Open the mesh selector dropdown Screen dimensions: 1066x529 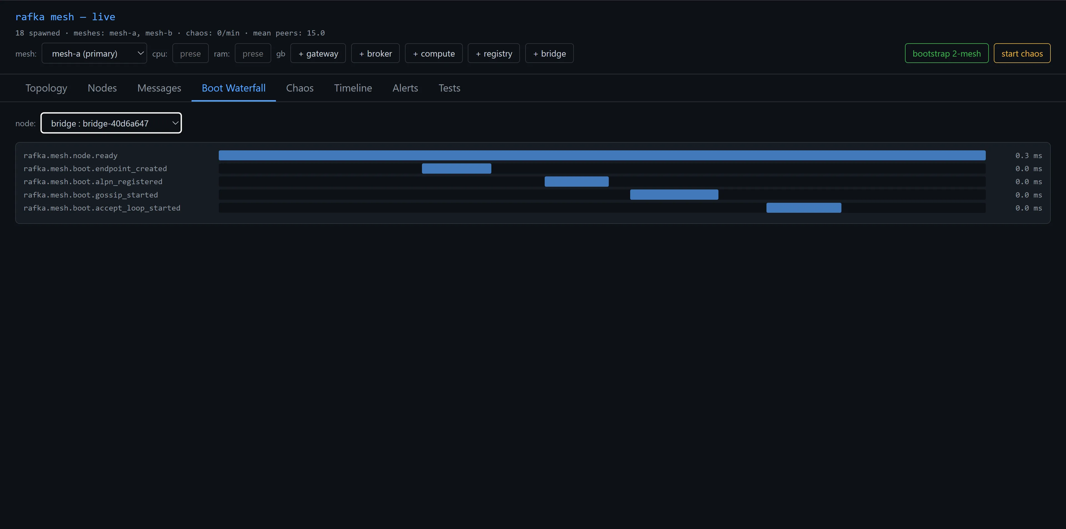pos(94,53)
